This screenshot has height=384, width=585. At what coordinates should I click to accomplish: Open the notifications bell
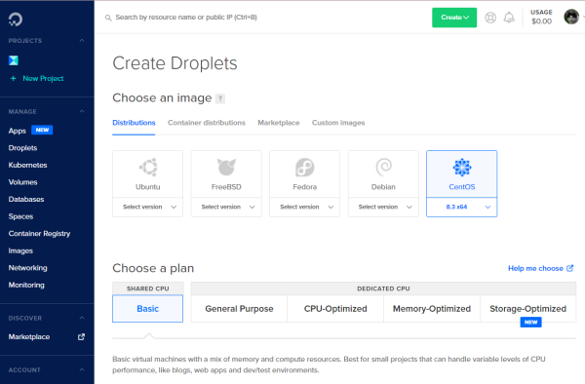pos(509,18)
